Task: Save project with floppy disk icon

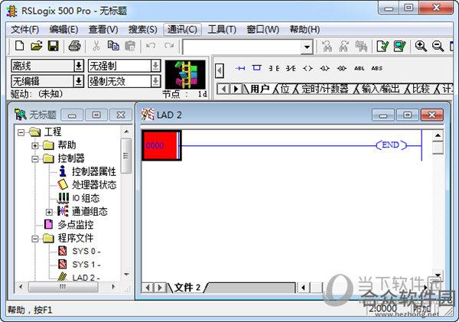Action: pos(54,46)
